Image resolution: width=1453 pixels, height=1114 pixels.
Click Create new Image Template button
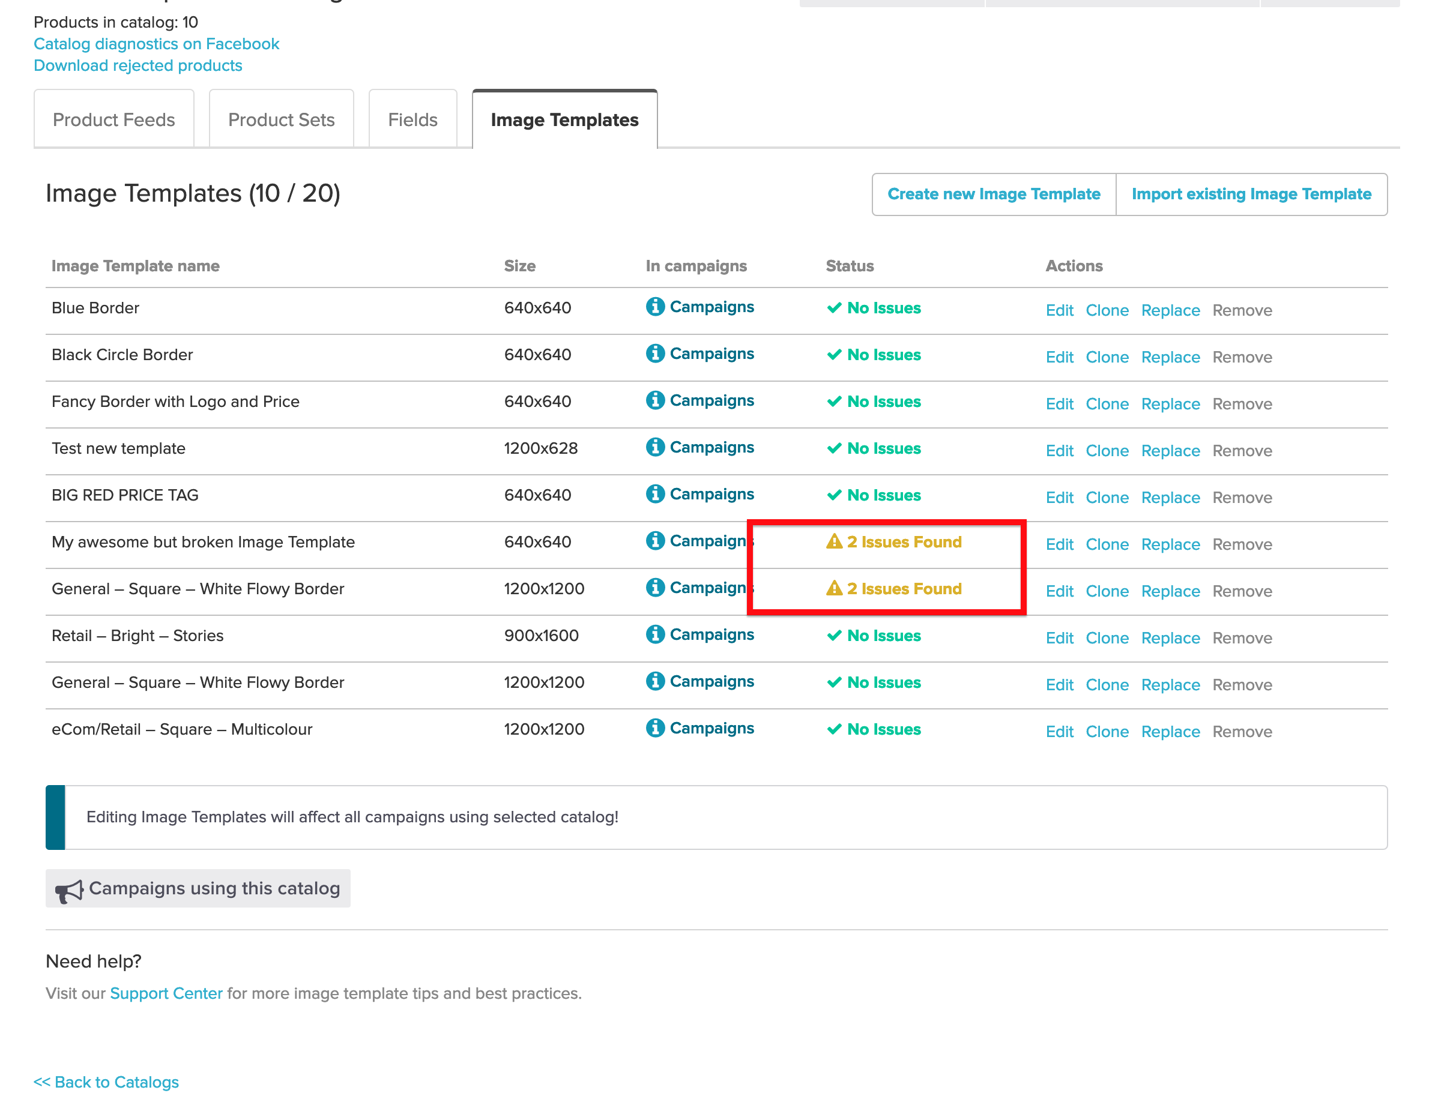994,194
